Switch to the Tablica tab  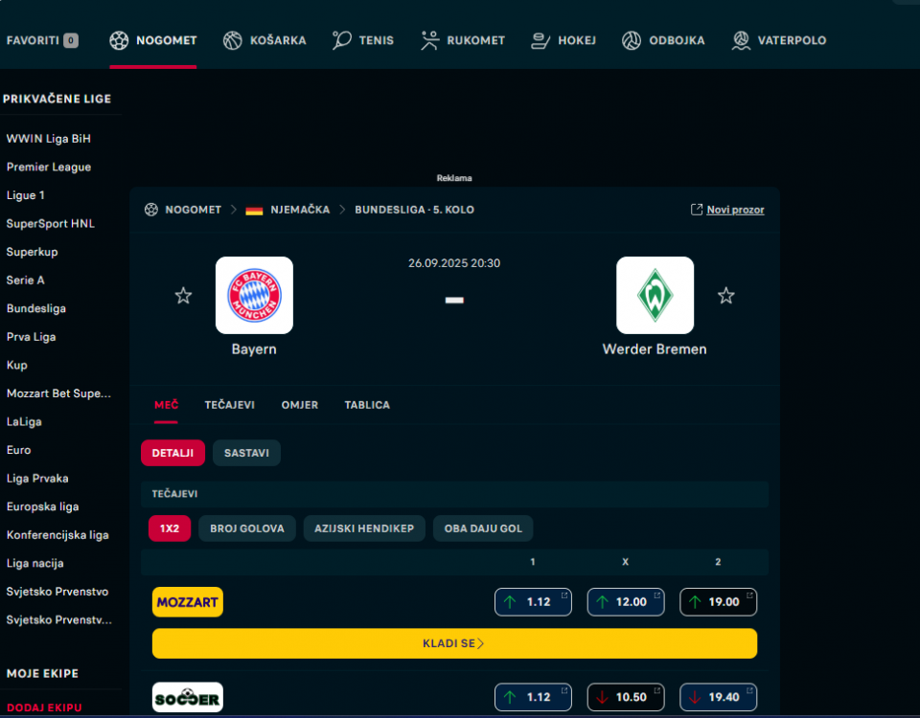(x=367, y=405)
